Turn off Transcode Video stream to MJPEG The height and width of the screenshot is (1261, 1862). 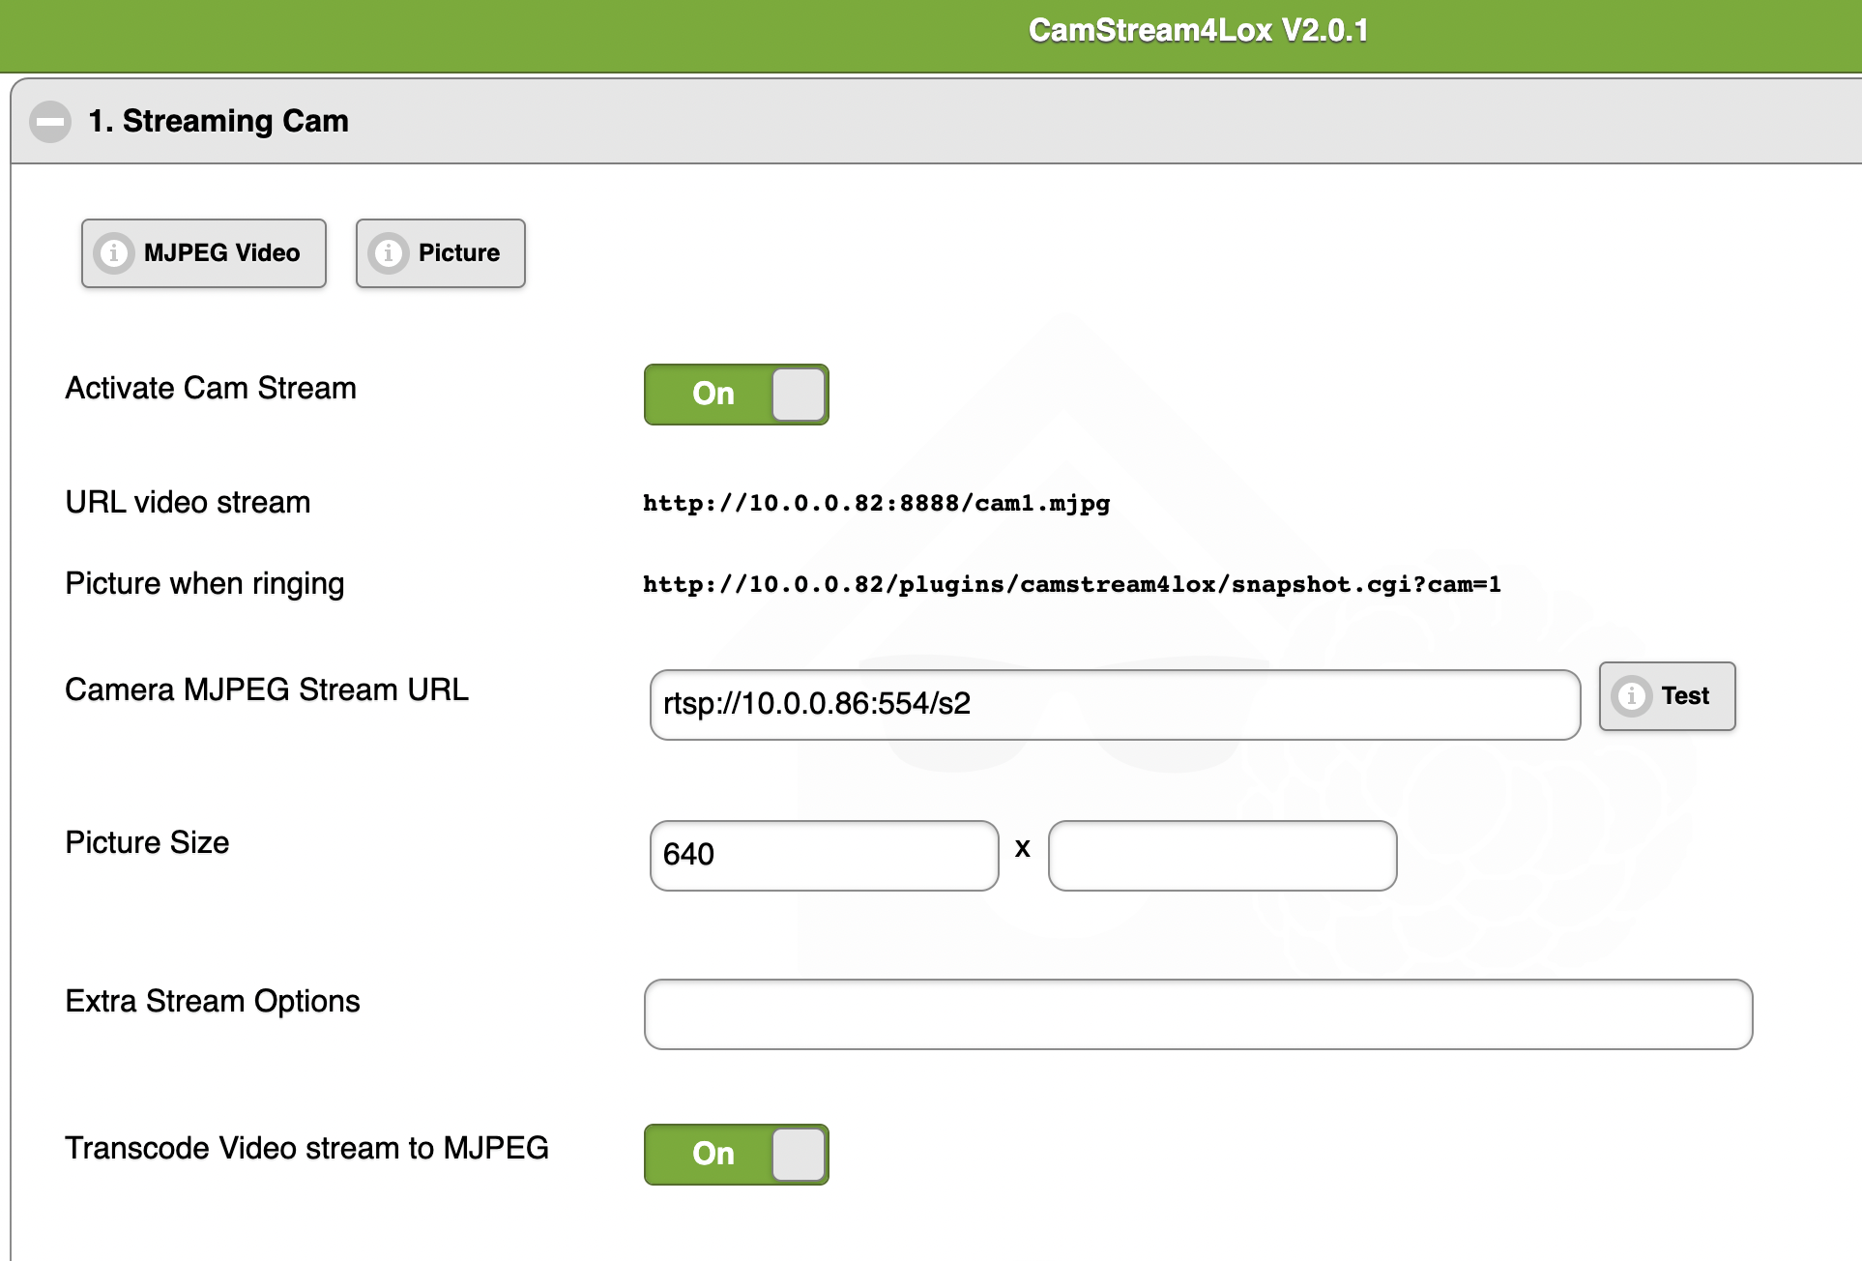click(736, 1155)
